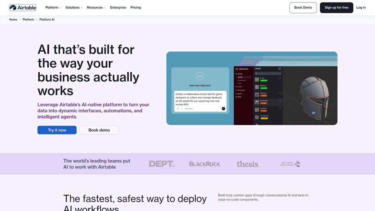Click the Airtable logo in the header
Viewport: 375px width, 211px height.
(x=22, y=7)
